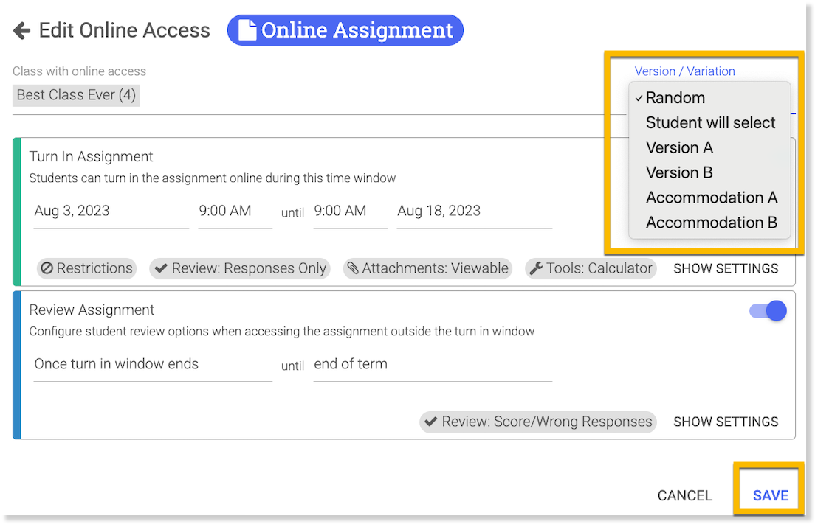Open the 'end of term' dropdown
This screenshot has width=815, height=524.
pyautogui.click(x=432, y=365)
